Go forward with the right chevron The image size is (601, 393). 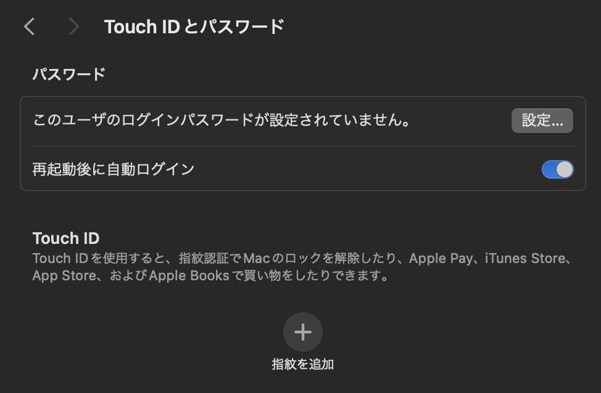tap(73, 26)
